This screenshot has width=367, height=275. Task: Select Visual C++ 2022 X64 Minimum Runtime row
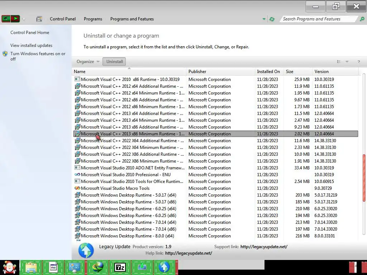click(x=215, y=147)
